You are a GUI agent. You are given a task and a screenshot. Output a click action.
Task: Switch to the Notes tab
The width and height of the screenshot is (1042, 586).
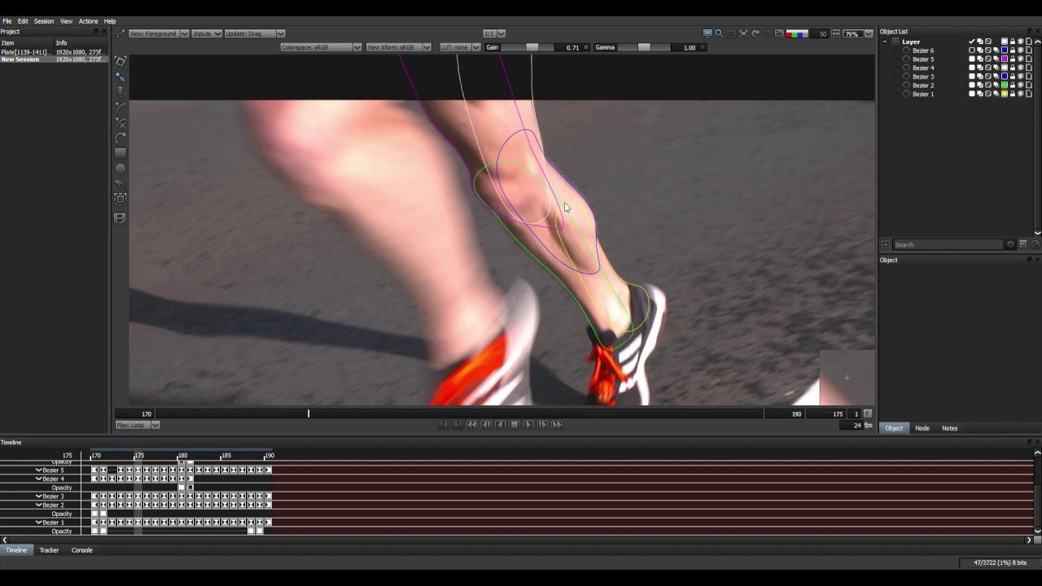[949, 428]
